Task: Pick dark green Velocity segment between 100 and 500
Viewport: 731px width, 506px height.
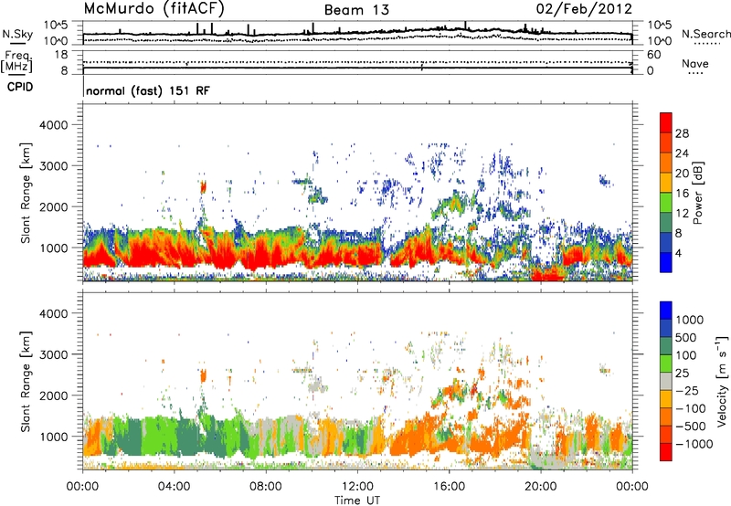Action: (666, 346)
